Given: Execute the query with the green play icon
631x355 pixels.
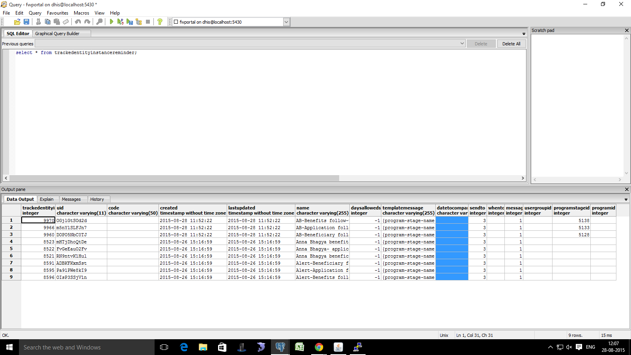Looking at the screenshot, I should point(112,22).
